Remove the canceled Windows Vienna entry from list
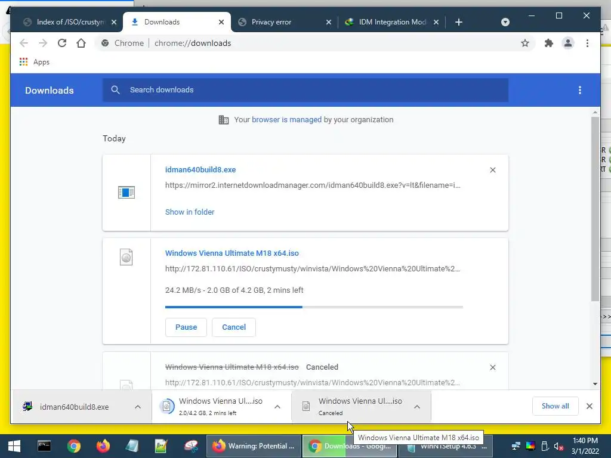 click(x=492, y=367)
